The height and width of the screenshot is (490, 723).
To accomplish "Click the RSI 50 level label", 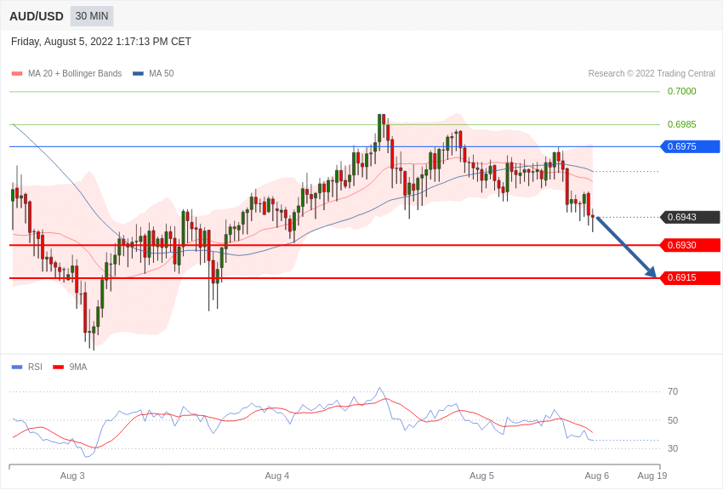I will coord(673,420).
